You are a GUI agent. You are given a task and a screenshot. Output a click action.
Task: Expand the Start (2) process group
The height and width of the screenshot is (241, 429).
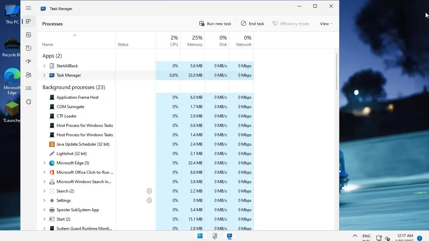[44, 219]
